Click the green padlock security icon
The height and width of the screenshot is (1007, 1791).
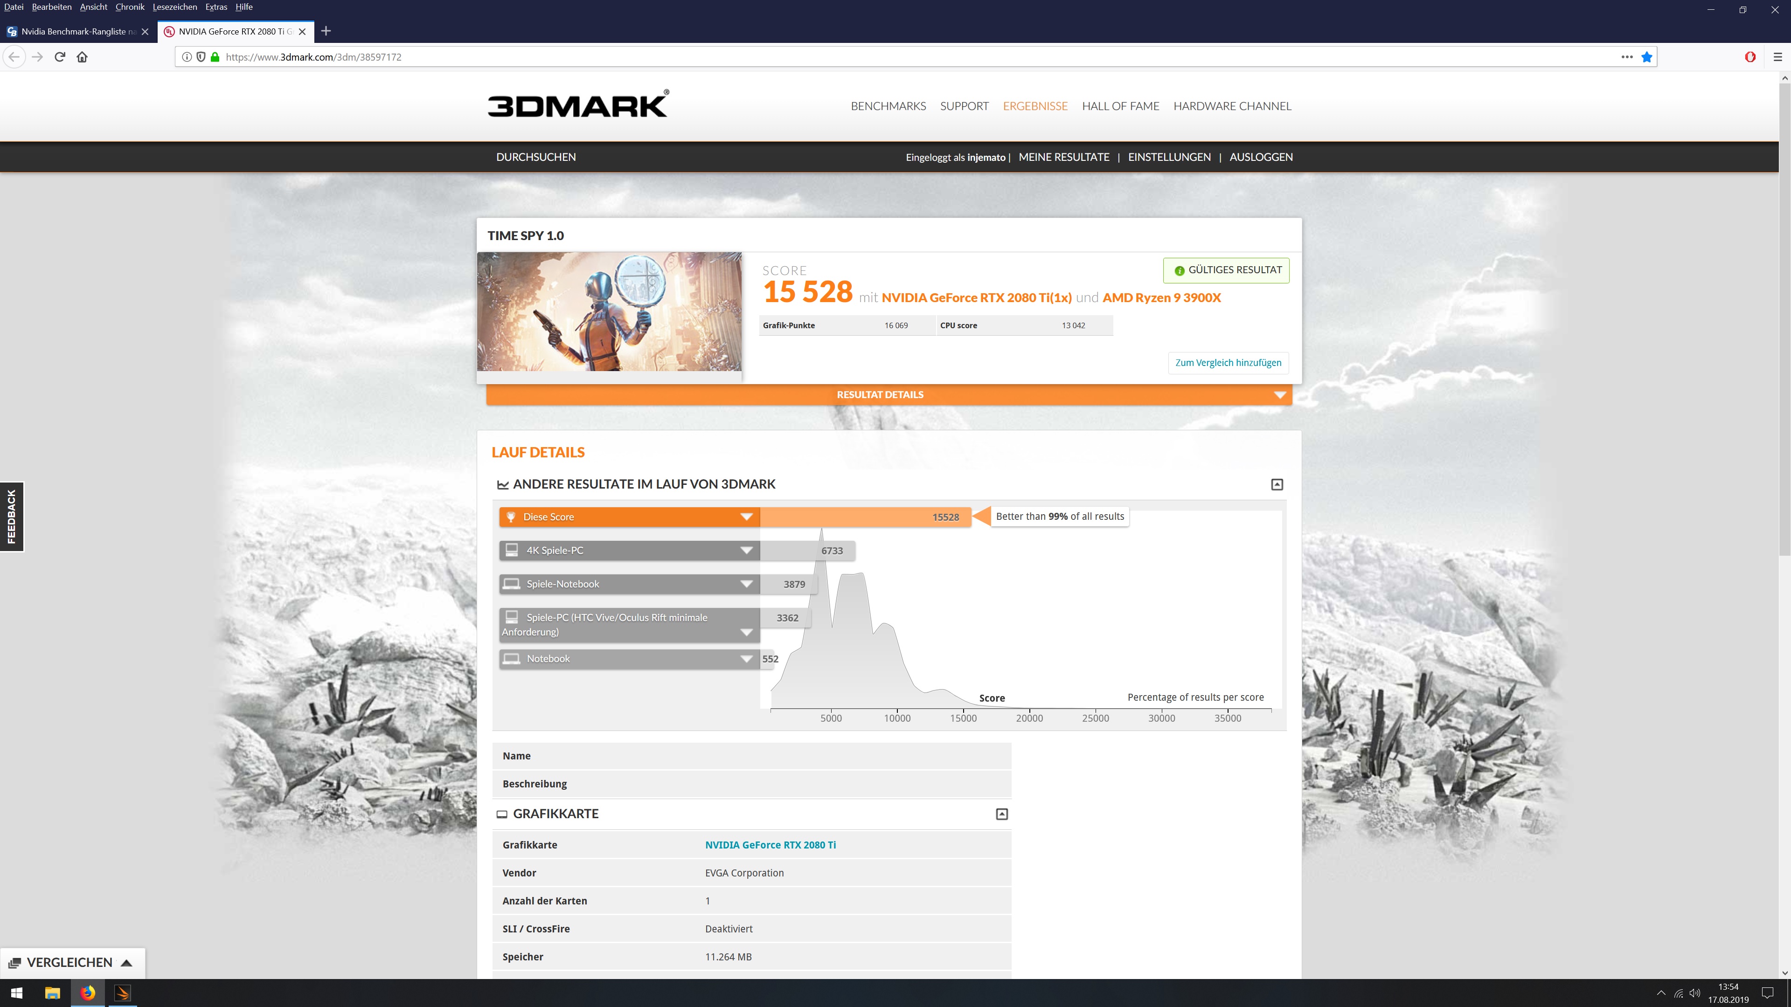[x=215, y=57]
